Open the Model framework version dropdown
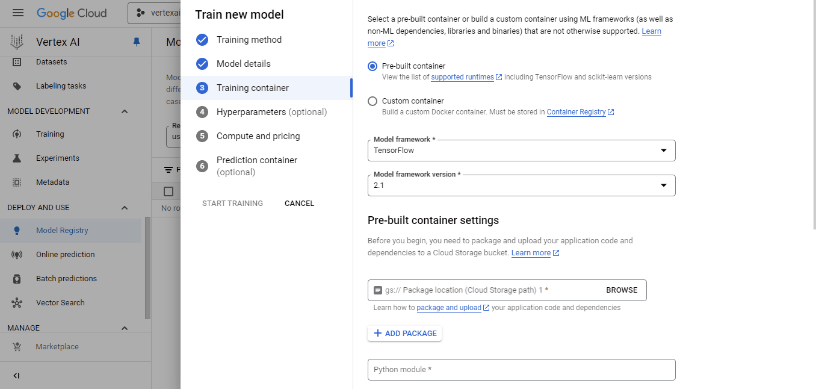This screenshot has width=816, height=389. (x=521, y=185)
